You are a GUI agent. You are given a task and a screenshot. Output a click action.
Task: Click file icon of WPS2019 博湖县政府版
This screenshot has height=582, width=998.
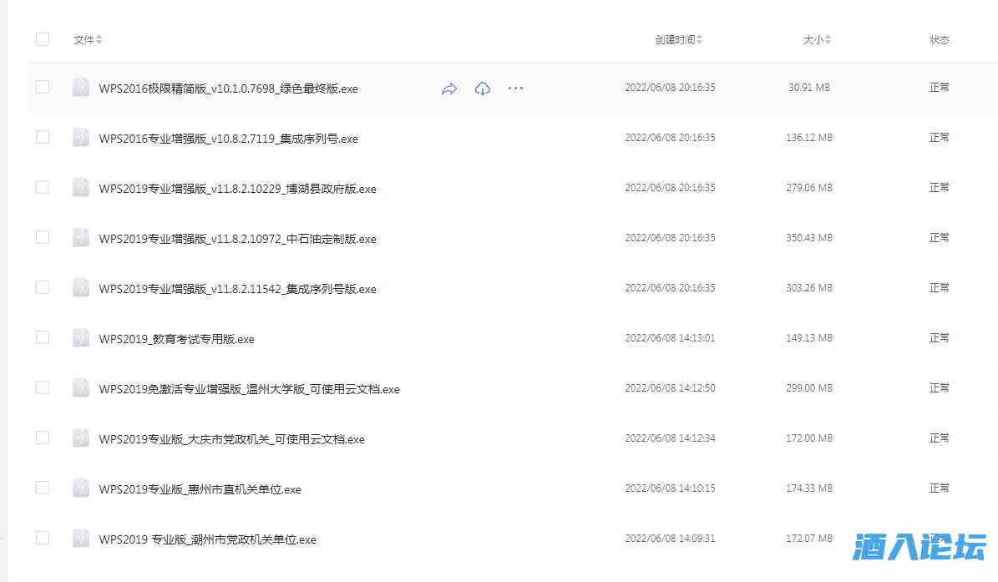(x=81, y=188)
